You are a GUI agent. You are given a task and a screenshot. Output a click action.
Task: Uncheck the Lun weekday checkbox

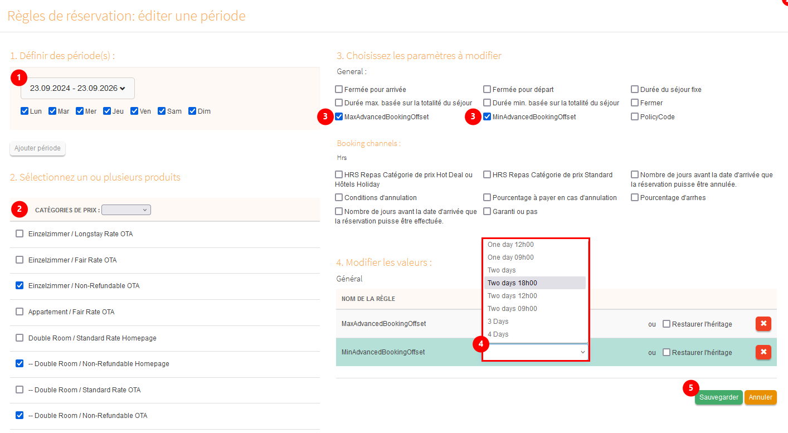pyautogui.click(x=25, y=111)
